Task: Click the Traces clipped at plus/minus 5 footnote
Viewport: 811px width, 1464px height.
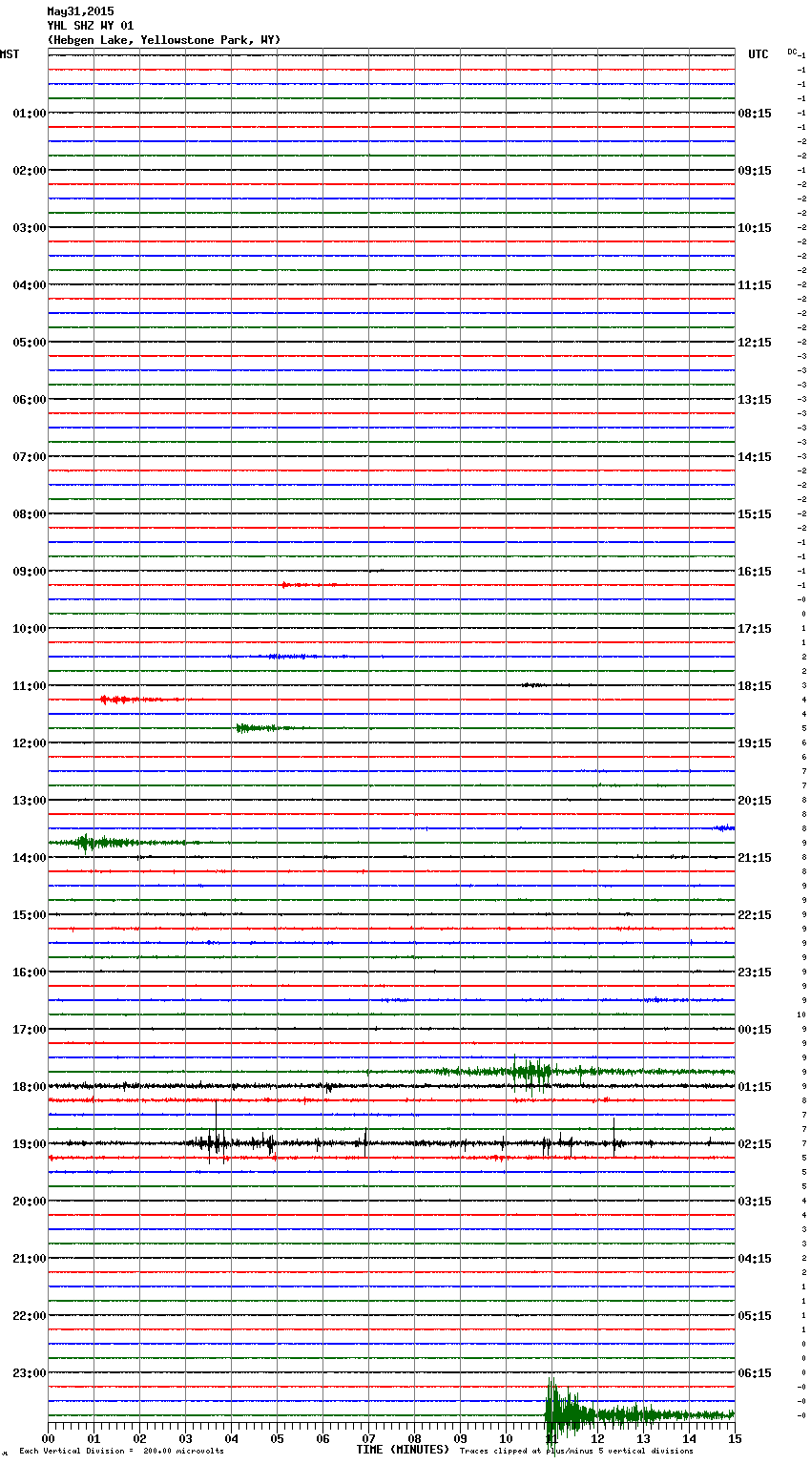Action: point(576,1452)
